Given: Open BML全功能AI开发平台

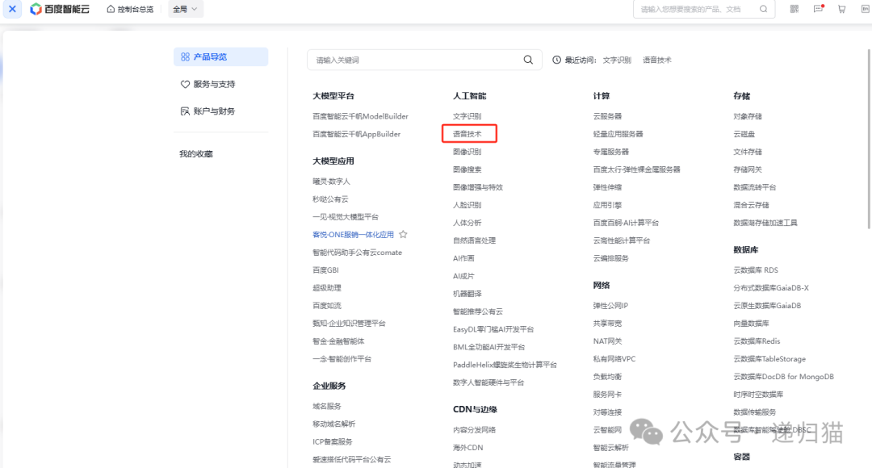Looking at the screenshot, I should [x=488, y=347].
